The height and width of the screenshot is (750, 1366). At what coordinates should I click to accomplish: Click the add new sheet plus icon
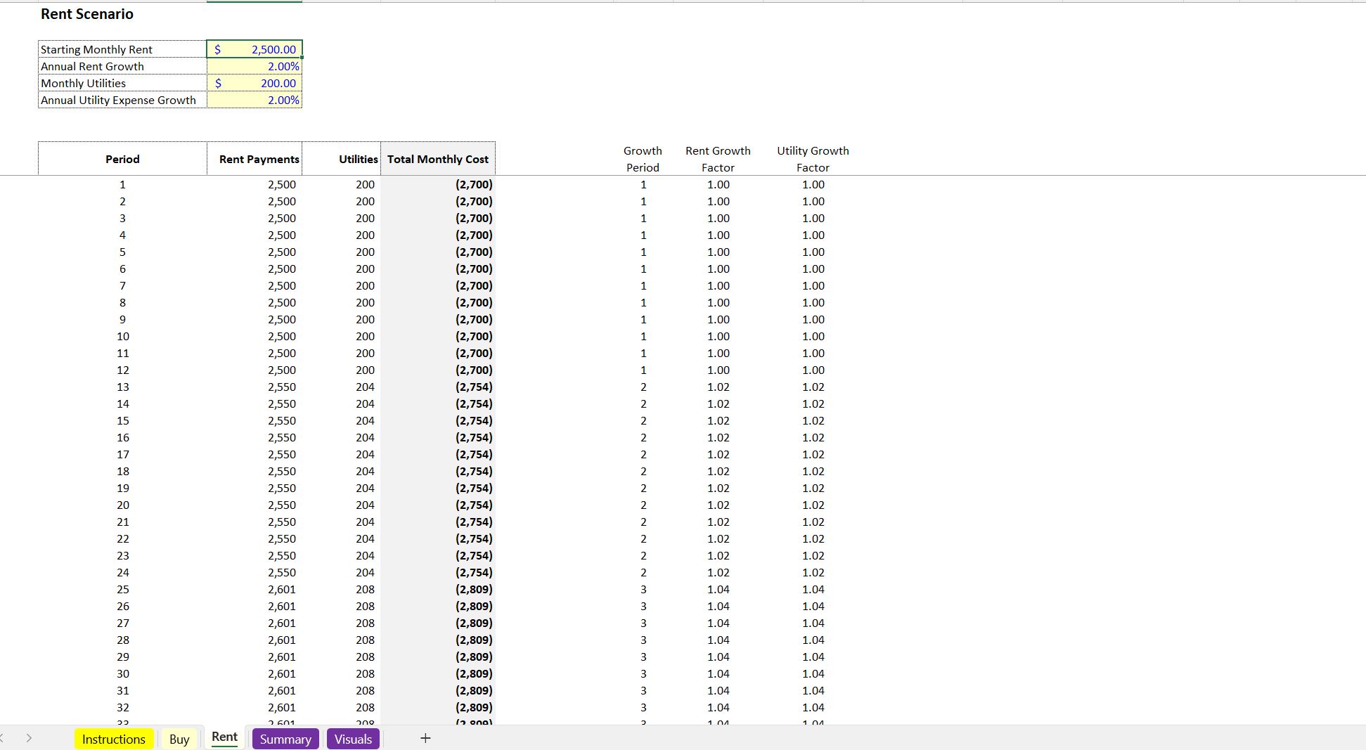coord(425,738)
